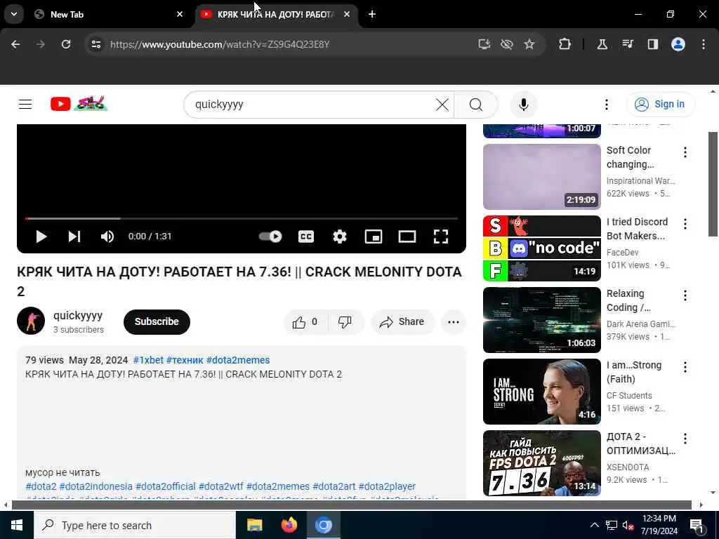Open more actions ellipsis under video
The width and height of the screenshot is (719, 539).
[454, 321]
